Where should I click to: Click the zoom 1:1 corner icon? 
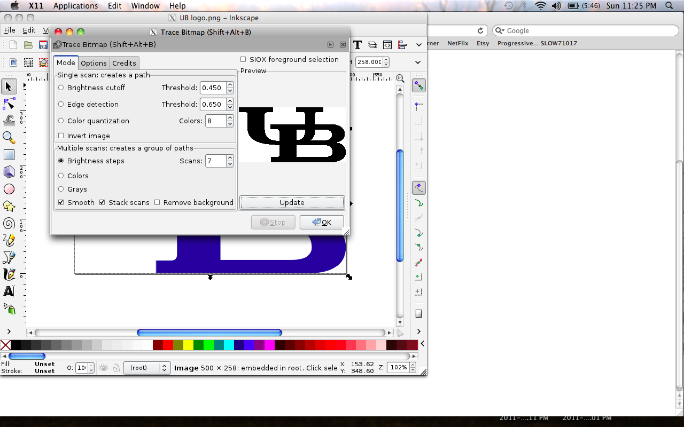[399, 78]
